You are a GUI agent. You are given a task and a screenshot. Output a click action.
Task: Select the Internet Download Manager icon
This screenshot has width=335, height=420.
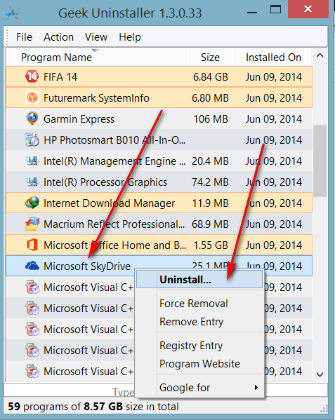click(32, 203)
